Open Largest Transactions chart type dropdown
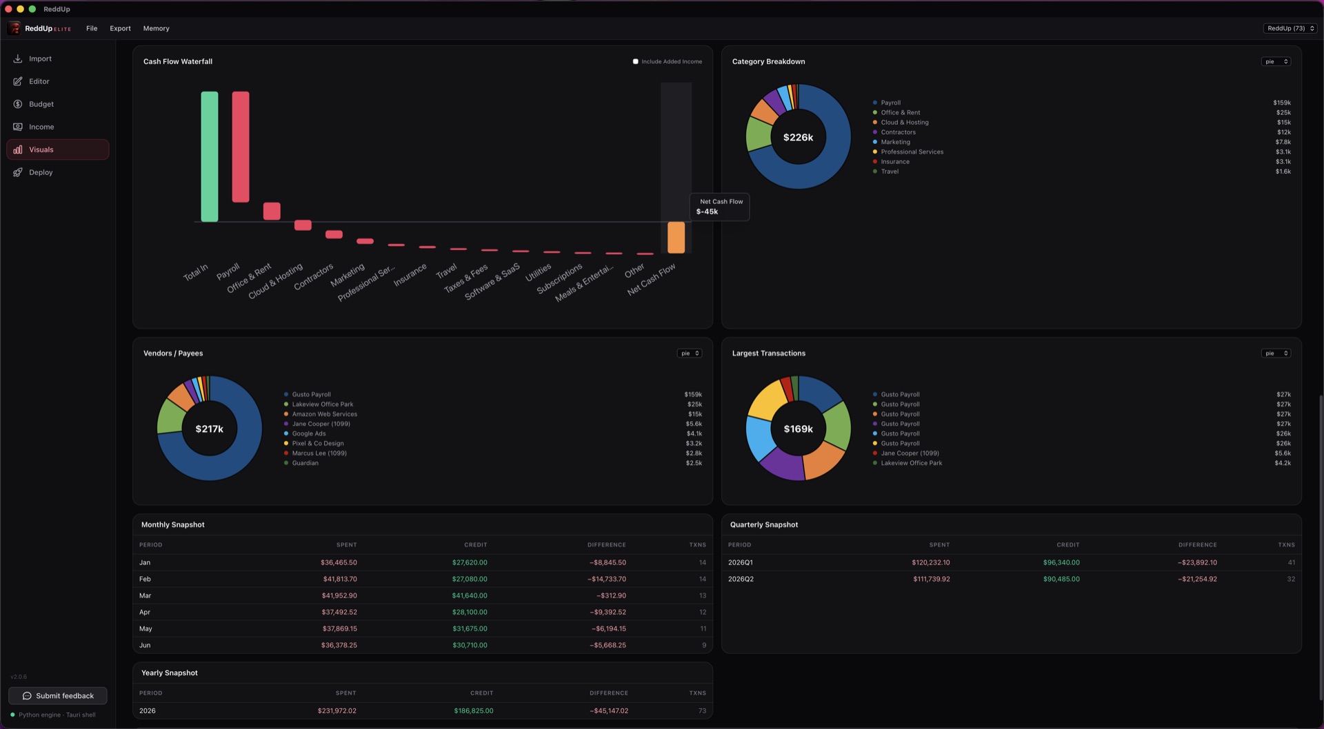The height and width of the screenshot is (729, 1324). [1276, 353]
